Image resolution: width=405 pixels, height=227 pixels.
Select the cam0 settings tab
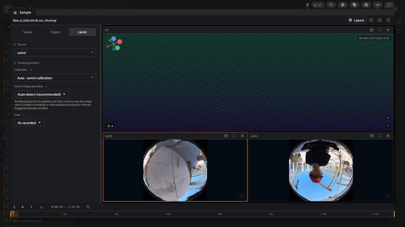[x=82, y=32]
